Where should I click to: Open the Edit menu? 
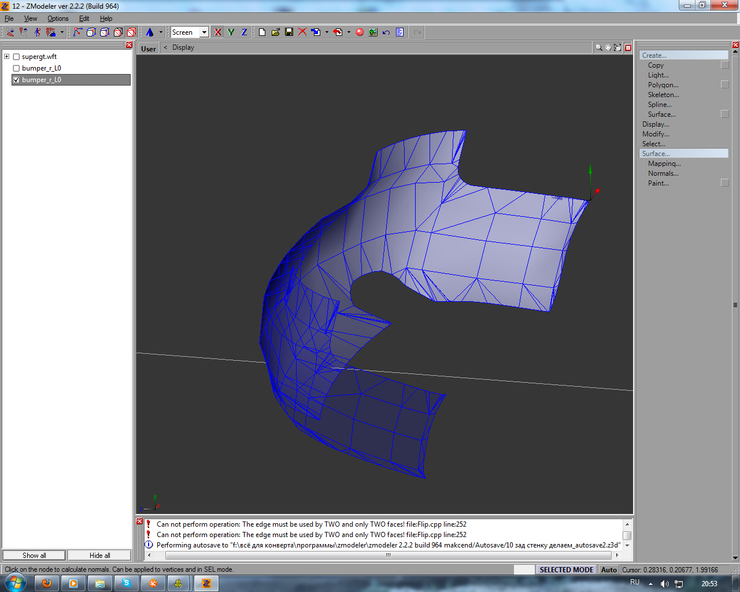(84, 18)
